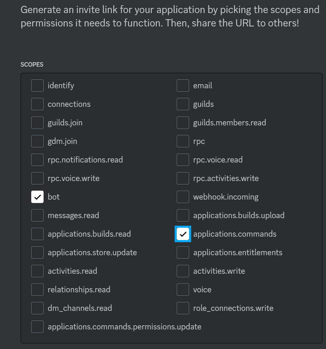Viewport: 326px width, 349px height.
Task: Select the activities.write checkbox
Action: point(183,271)
